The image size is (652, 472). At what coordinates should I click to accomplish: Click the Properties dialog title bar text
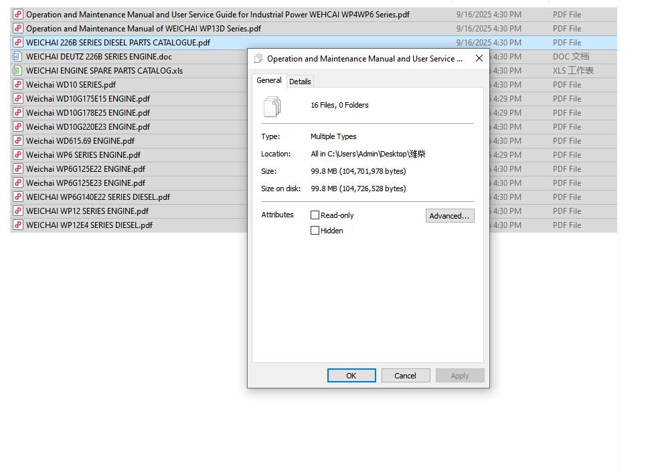pos(365,59)
